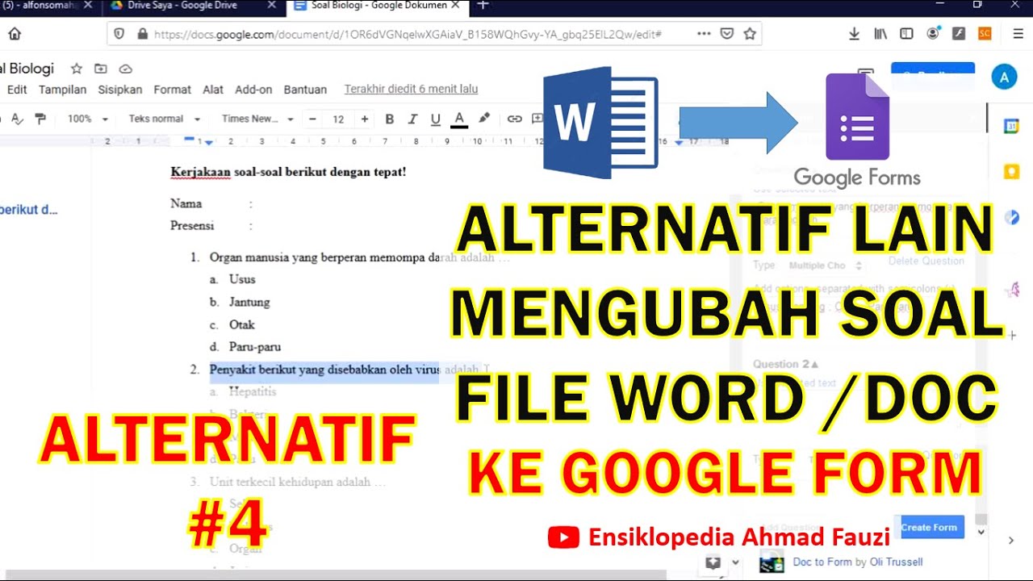Open the tracking protection shield icon
1033x581 pixels.
(x=119, y=34)
